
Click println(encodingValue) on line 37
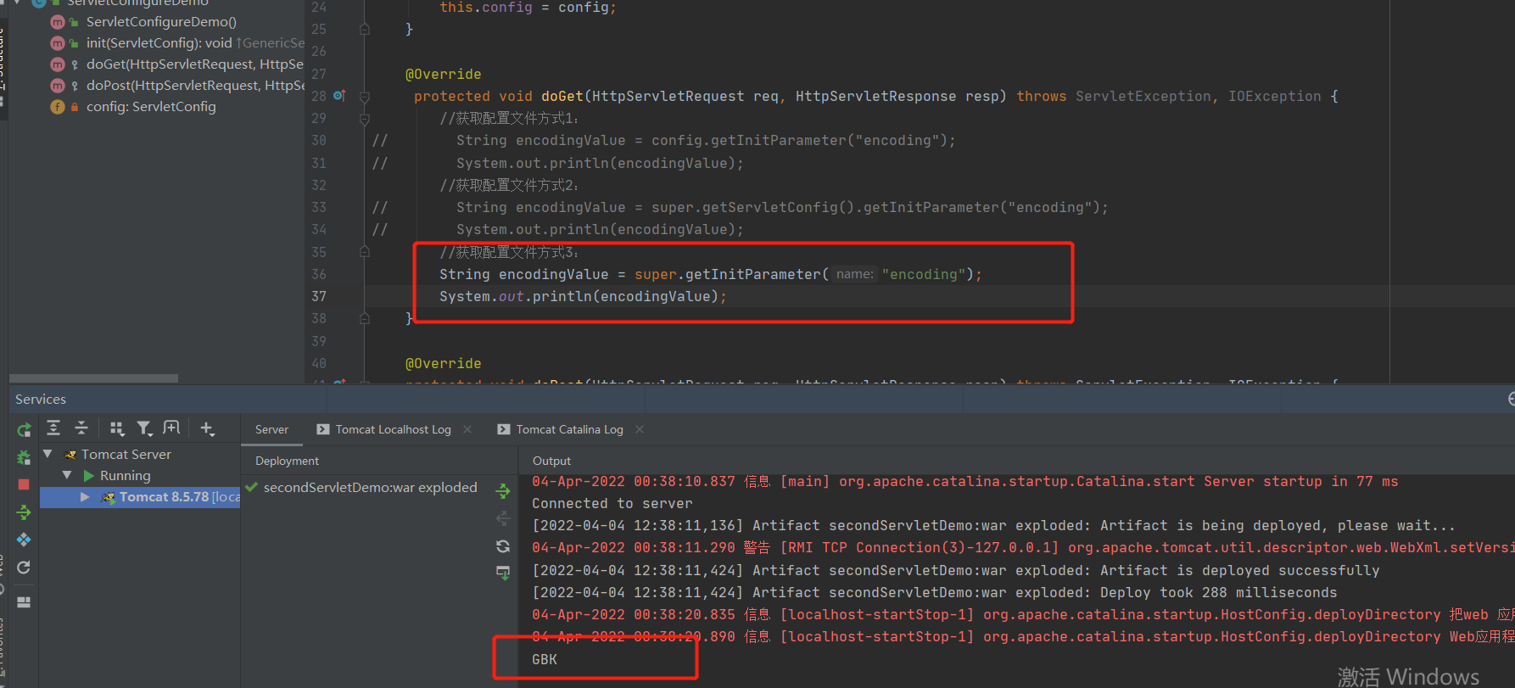[x=625, y=296]
